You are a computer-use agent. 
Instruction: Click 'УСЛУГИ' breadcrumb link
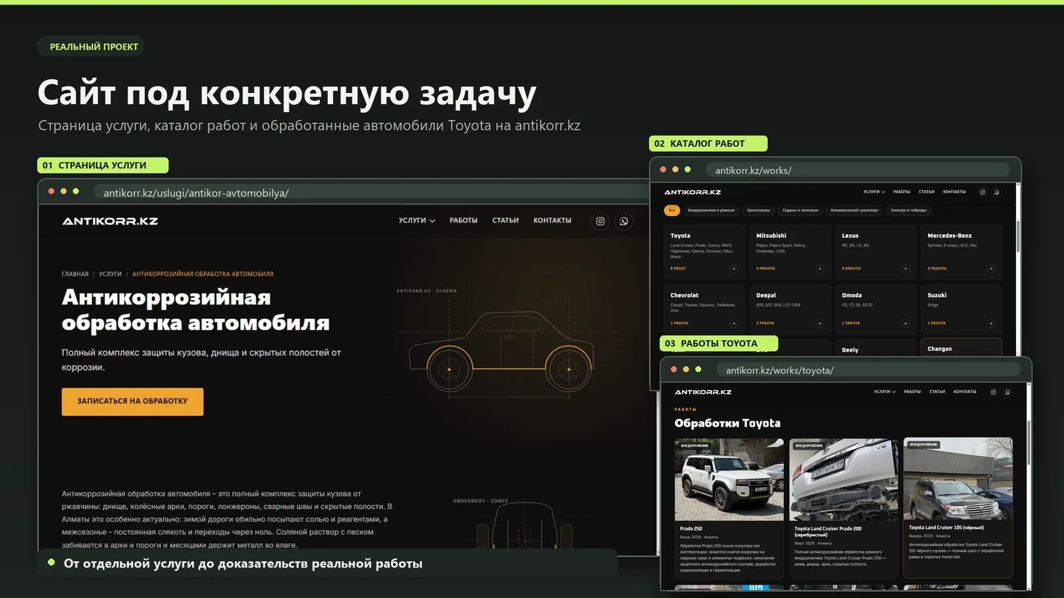tap(110, 274)
